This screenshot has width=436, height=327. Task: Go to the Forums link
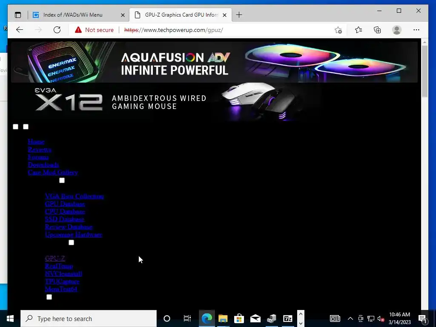[x=38, y=157]
